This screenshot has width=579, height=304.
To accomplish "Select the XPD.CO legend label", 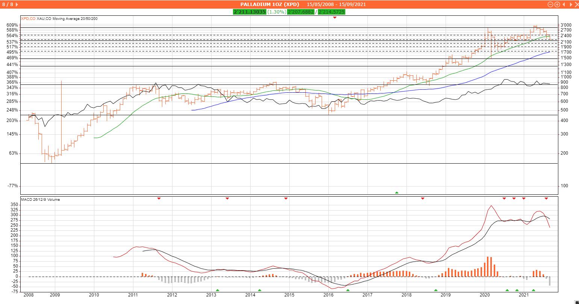I will 28,19.
